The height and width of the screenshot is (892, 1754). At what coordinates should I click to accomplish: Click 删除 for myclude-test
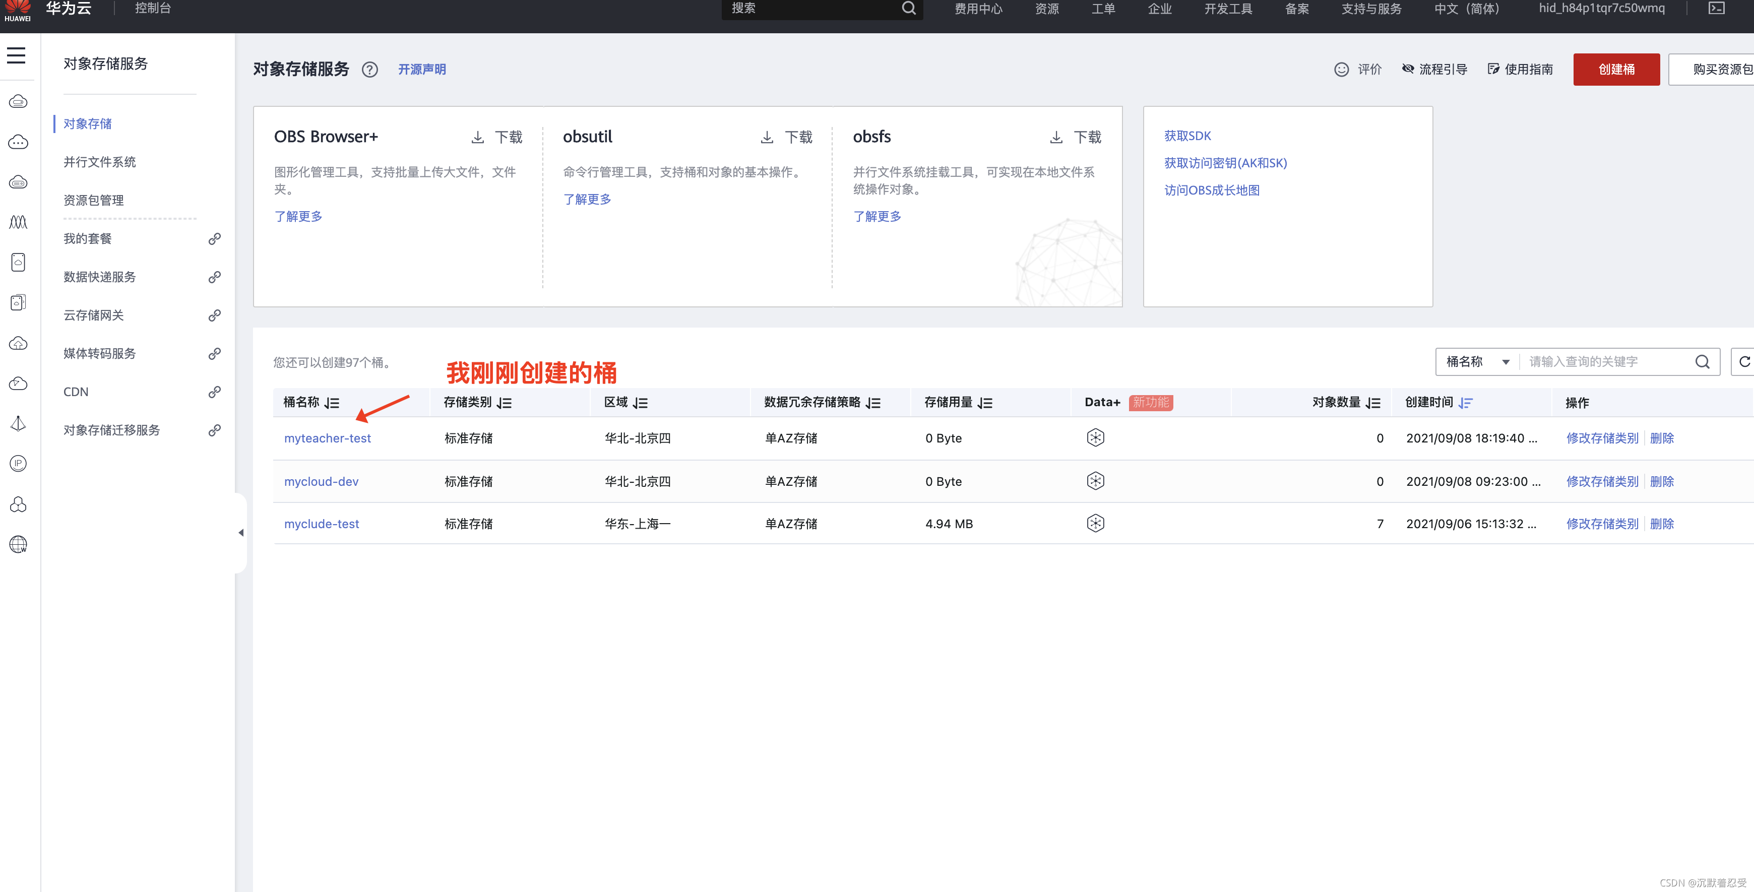tap(1661, 524)
